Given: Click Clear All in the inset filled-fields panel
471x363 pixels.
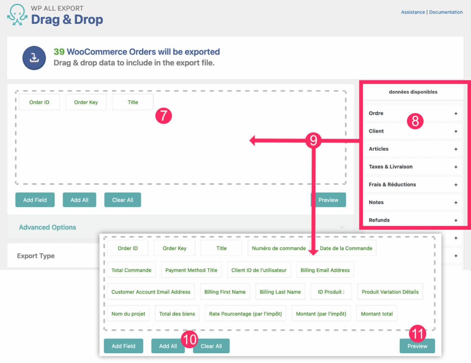Looking at the screenshot, I should click(x=211, y=346).
